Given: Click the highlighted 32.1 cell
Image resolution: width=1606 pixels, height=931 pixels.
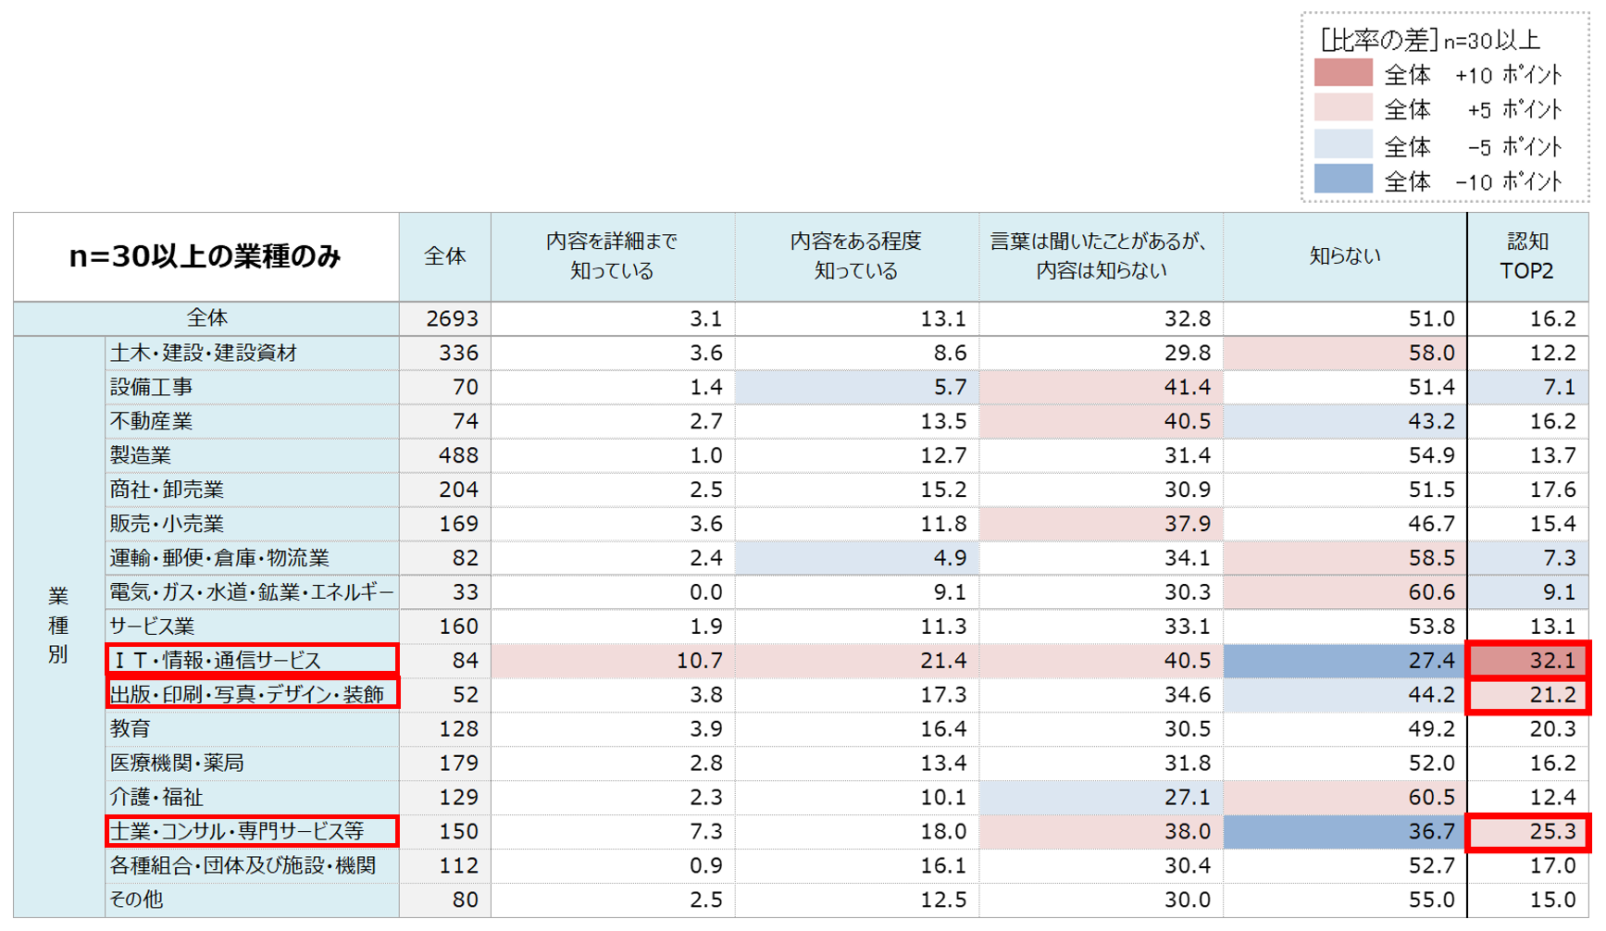Looking at the screenshot, I should 1527,660.
